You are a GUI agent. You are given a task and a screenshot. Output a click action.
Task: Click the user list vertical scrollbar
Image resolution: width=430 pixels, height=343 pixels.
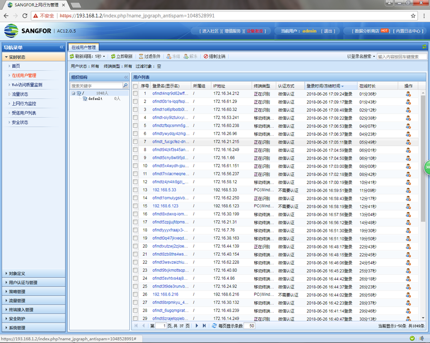(423, 158)
